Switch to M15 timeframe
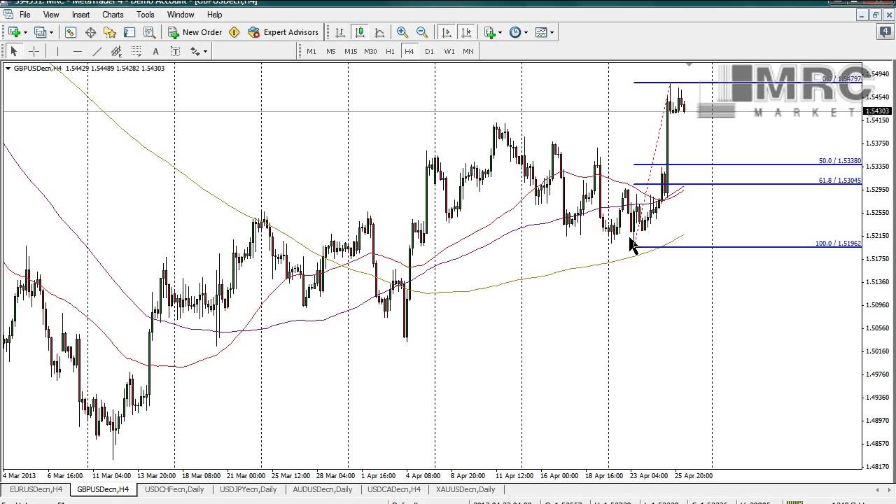The height and width of the screenshot is (504, 896). pyautogui.click(x=351, y=51)
